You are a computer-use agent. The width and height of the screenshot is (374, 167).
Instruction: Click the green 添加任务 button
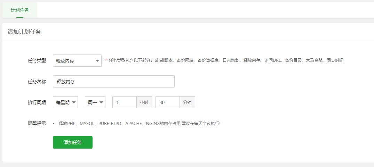point(72,142)
